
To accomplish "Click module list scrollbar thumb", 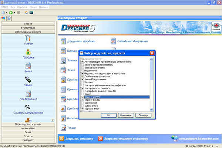I will point(151,70).
